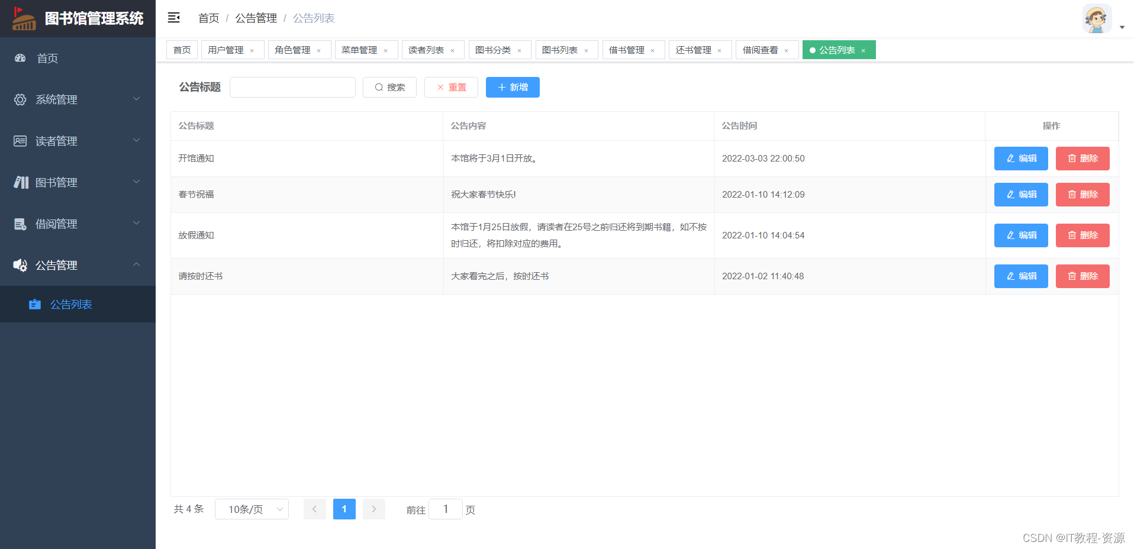Select 公告列表 in the sidebar submenu
This screenshot has height=549, width=1134.
tap(78, 304)
